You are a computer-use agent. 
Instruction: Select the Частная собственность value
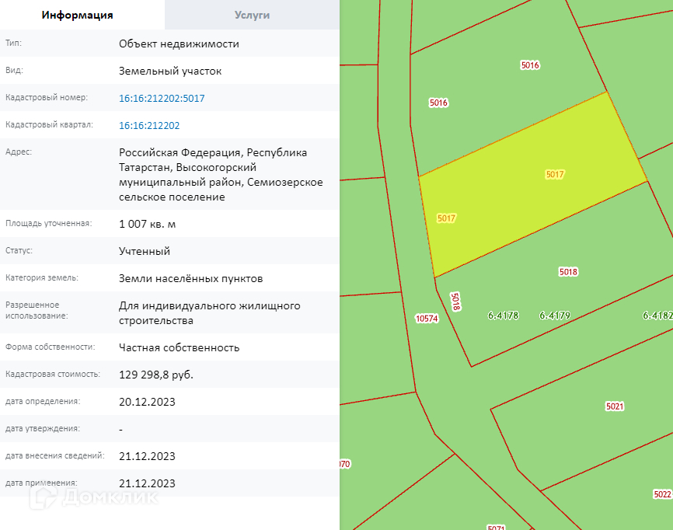click(x=180, y=347)
